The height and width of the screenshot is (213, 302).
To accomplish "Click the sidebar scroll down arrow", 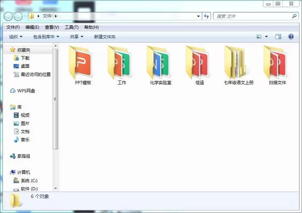I will point(56,188).
